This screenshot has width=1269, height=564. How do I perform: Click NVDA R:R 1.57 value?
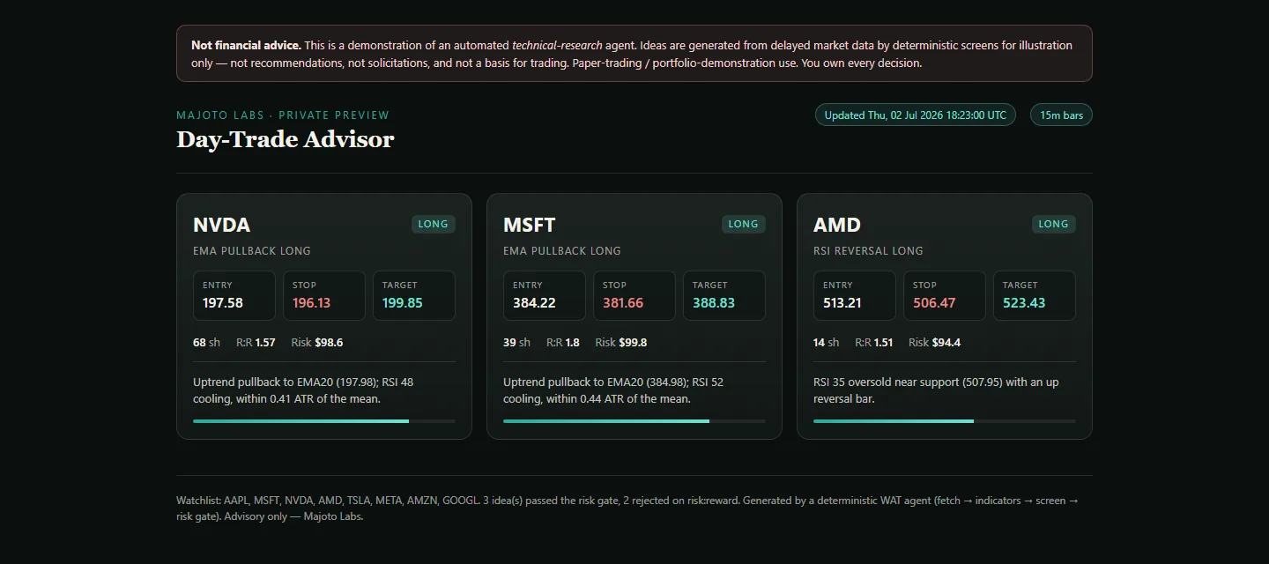pos(256,342)
